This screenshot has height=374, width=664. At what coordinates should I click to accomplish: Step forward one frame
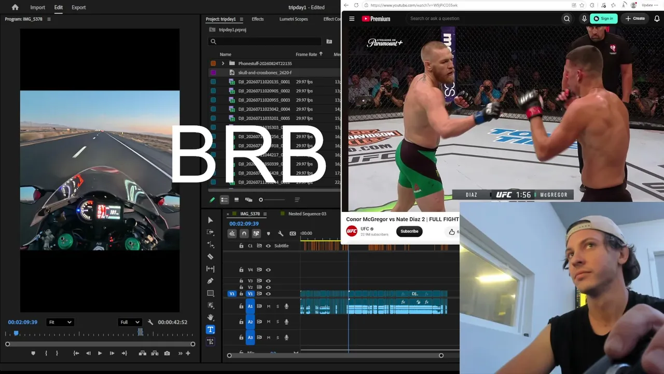112,353
